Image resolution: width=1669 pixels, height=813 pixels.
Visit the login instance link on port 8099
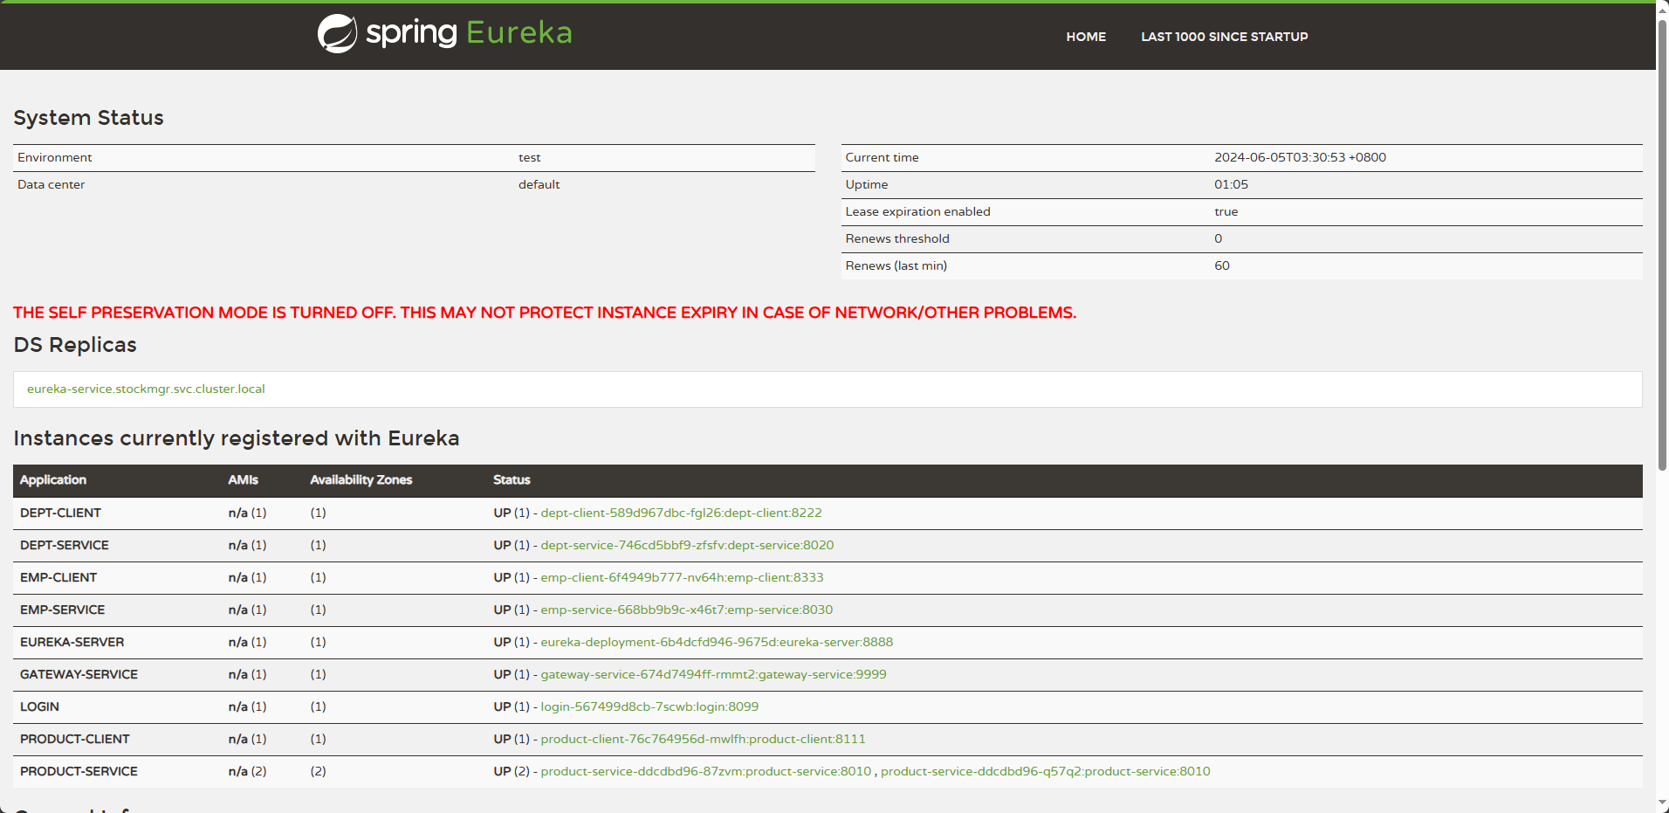pos(649,707)
